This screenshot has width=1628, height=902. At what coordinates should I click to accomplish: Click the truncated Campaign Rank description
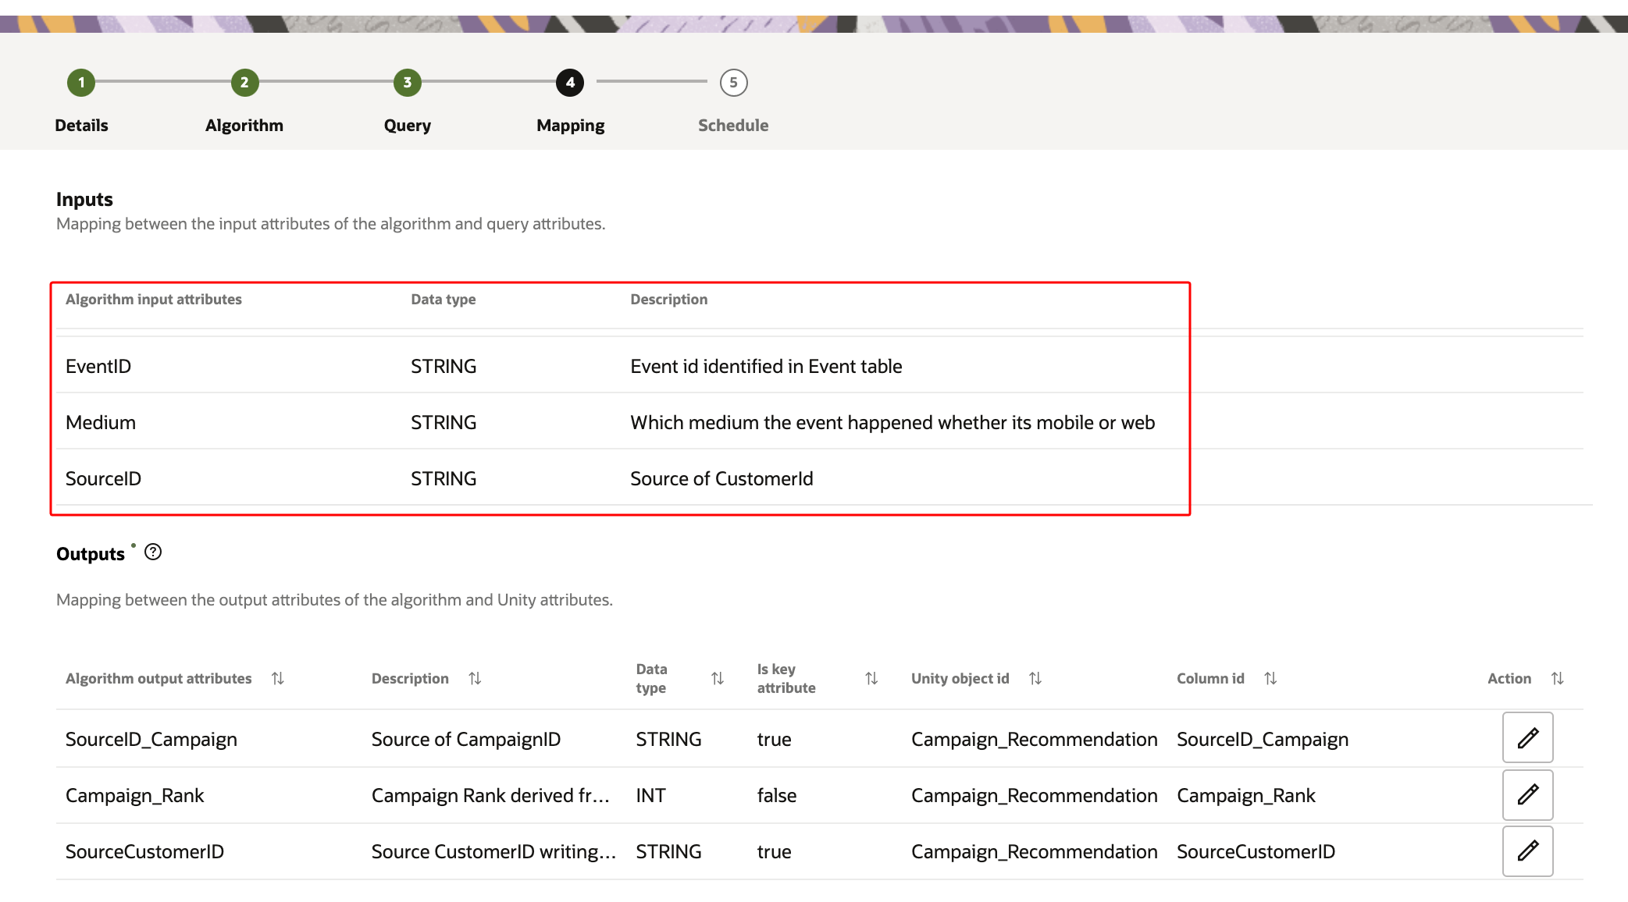(x=490, y=796)
